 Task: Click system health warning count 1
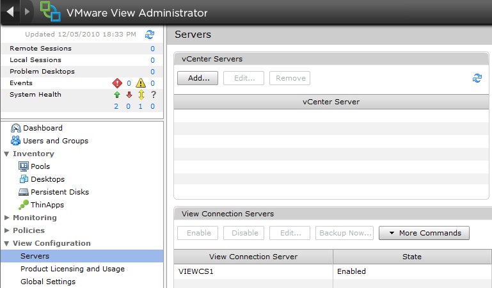click(140, 106)
